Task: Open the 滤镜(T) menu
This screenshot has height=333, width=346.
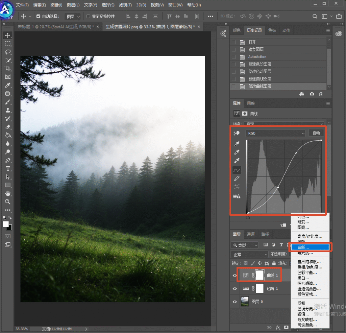Action: coord(125,5)
